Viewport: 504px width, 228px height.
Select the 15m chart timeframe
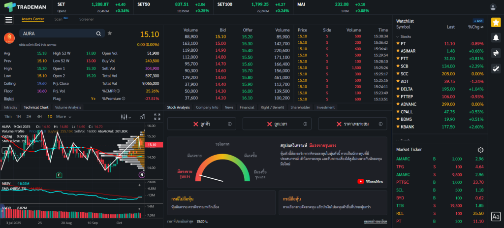(8, 116)
